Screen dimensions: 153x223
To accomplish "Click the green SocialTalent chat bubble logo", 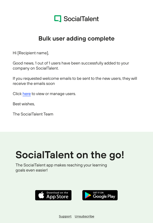I will pyautogui.click(x=58, y=19).
